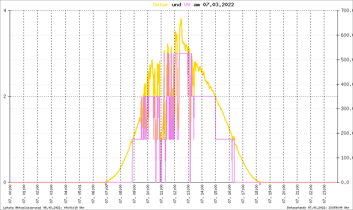This screenshot has width=353, height=210.
Task: Click the "Letzte Aktualisierung" timestamp footer text
Action: point(44,208)
